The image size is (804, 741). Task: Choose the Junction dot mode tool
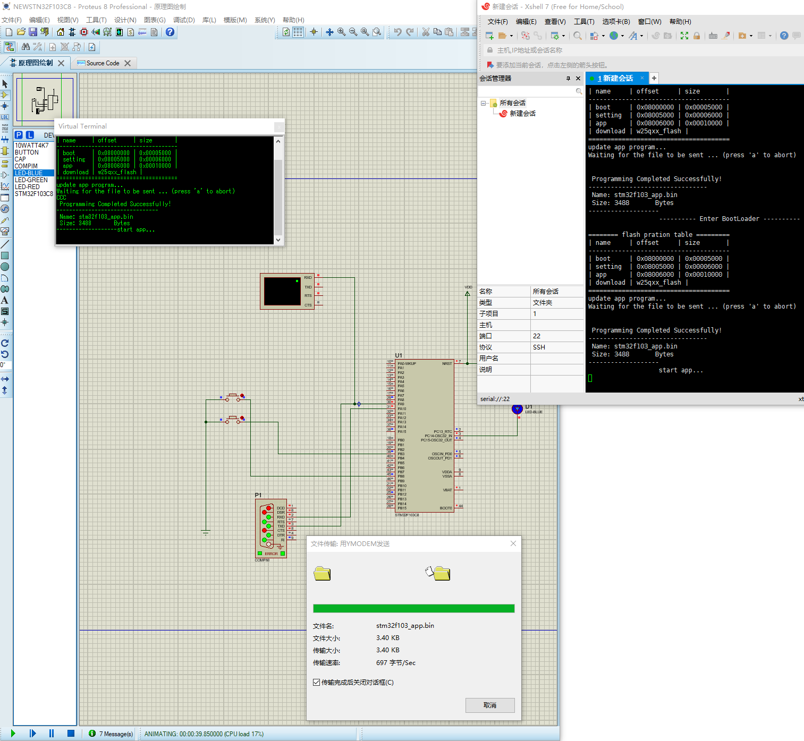(x=5, y=106)
